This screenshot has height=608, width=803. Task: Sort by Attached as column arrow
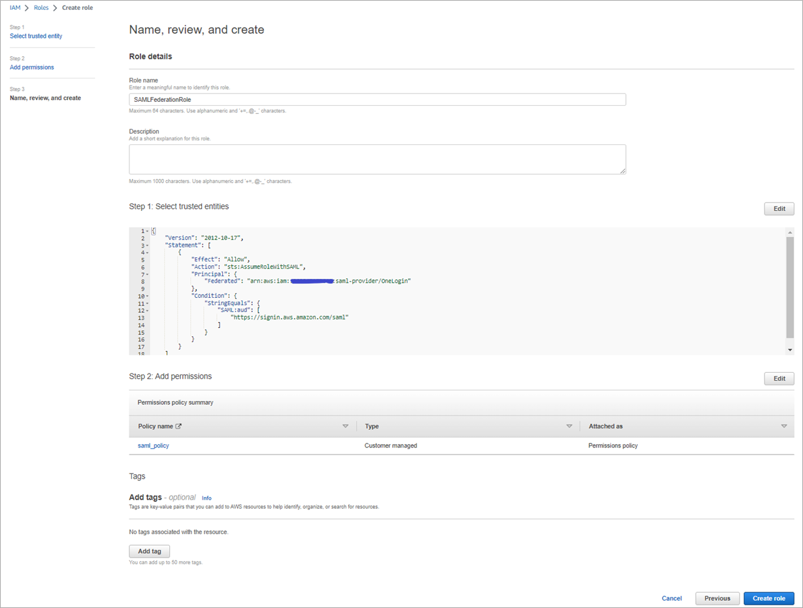tap(784, 426)
